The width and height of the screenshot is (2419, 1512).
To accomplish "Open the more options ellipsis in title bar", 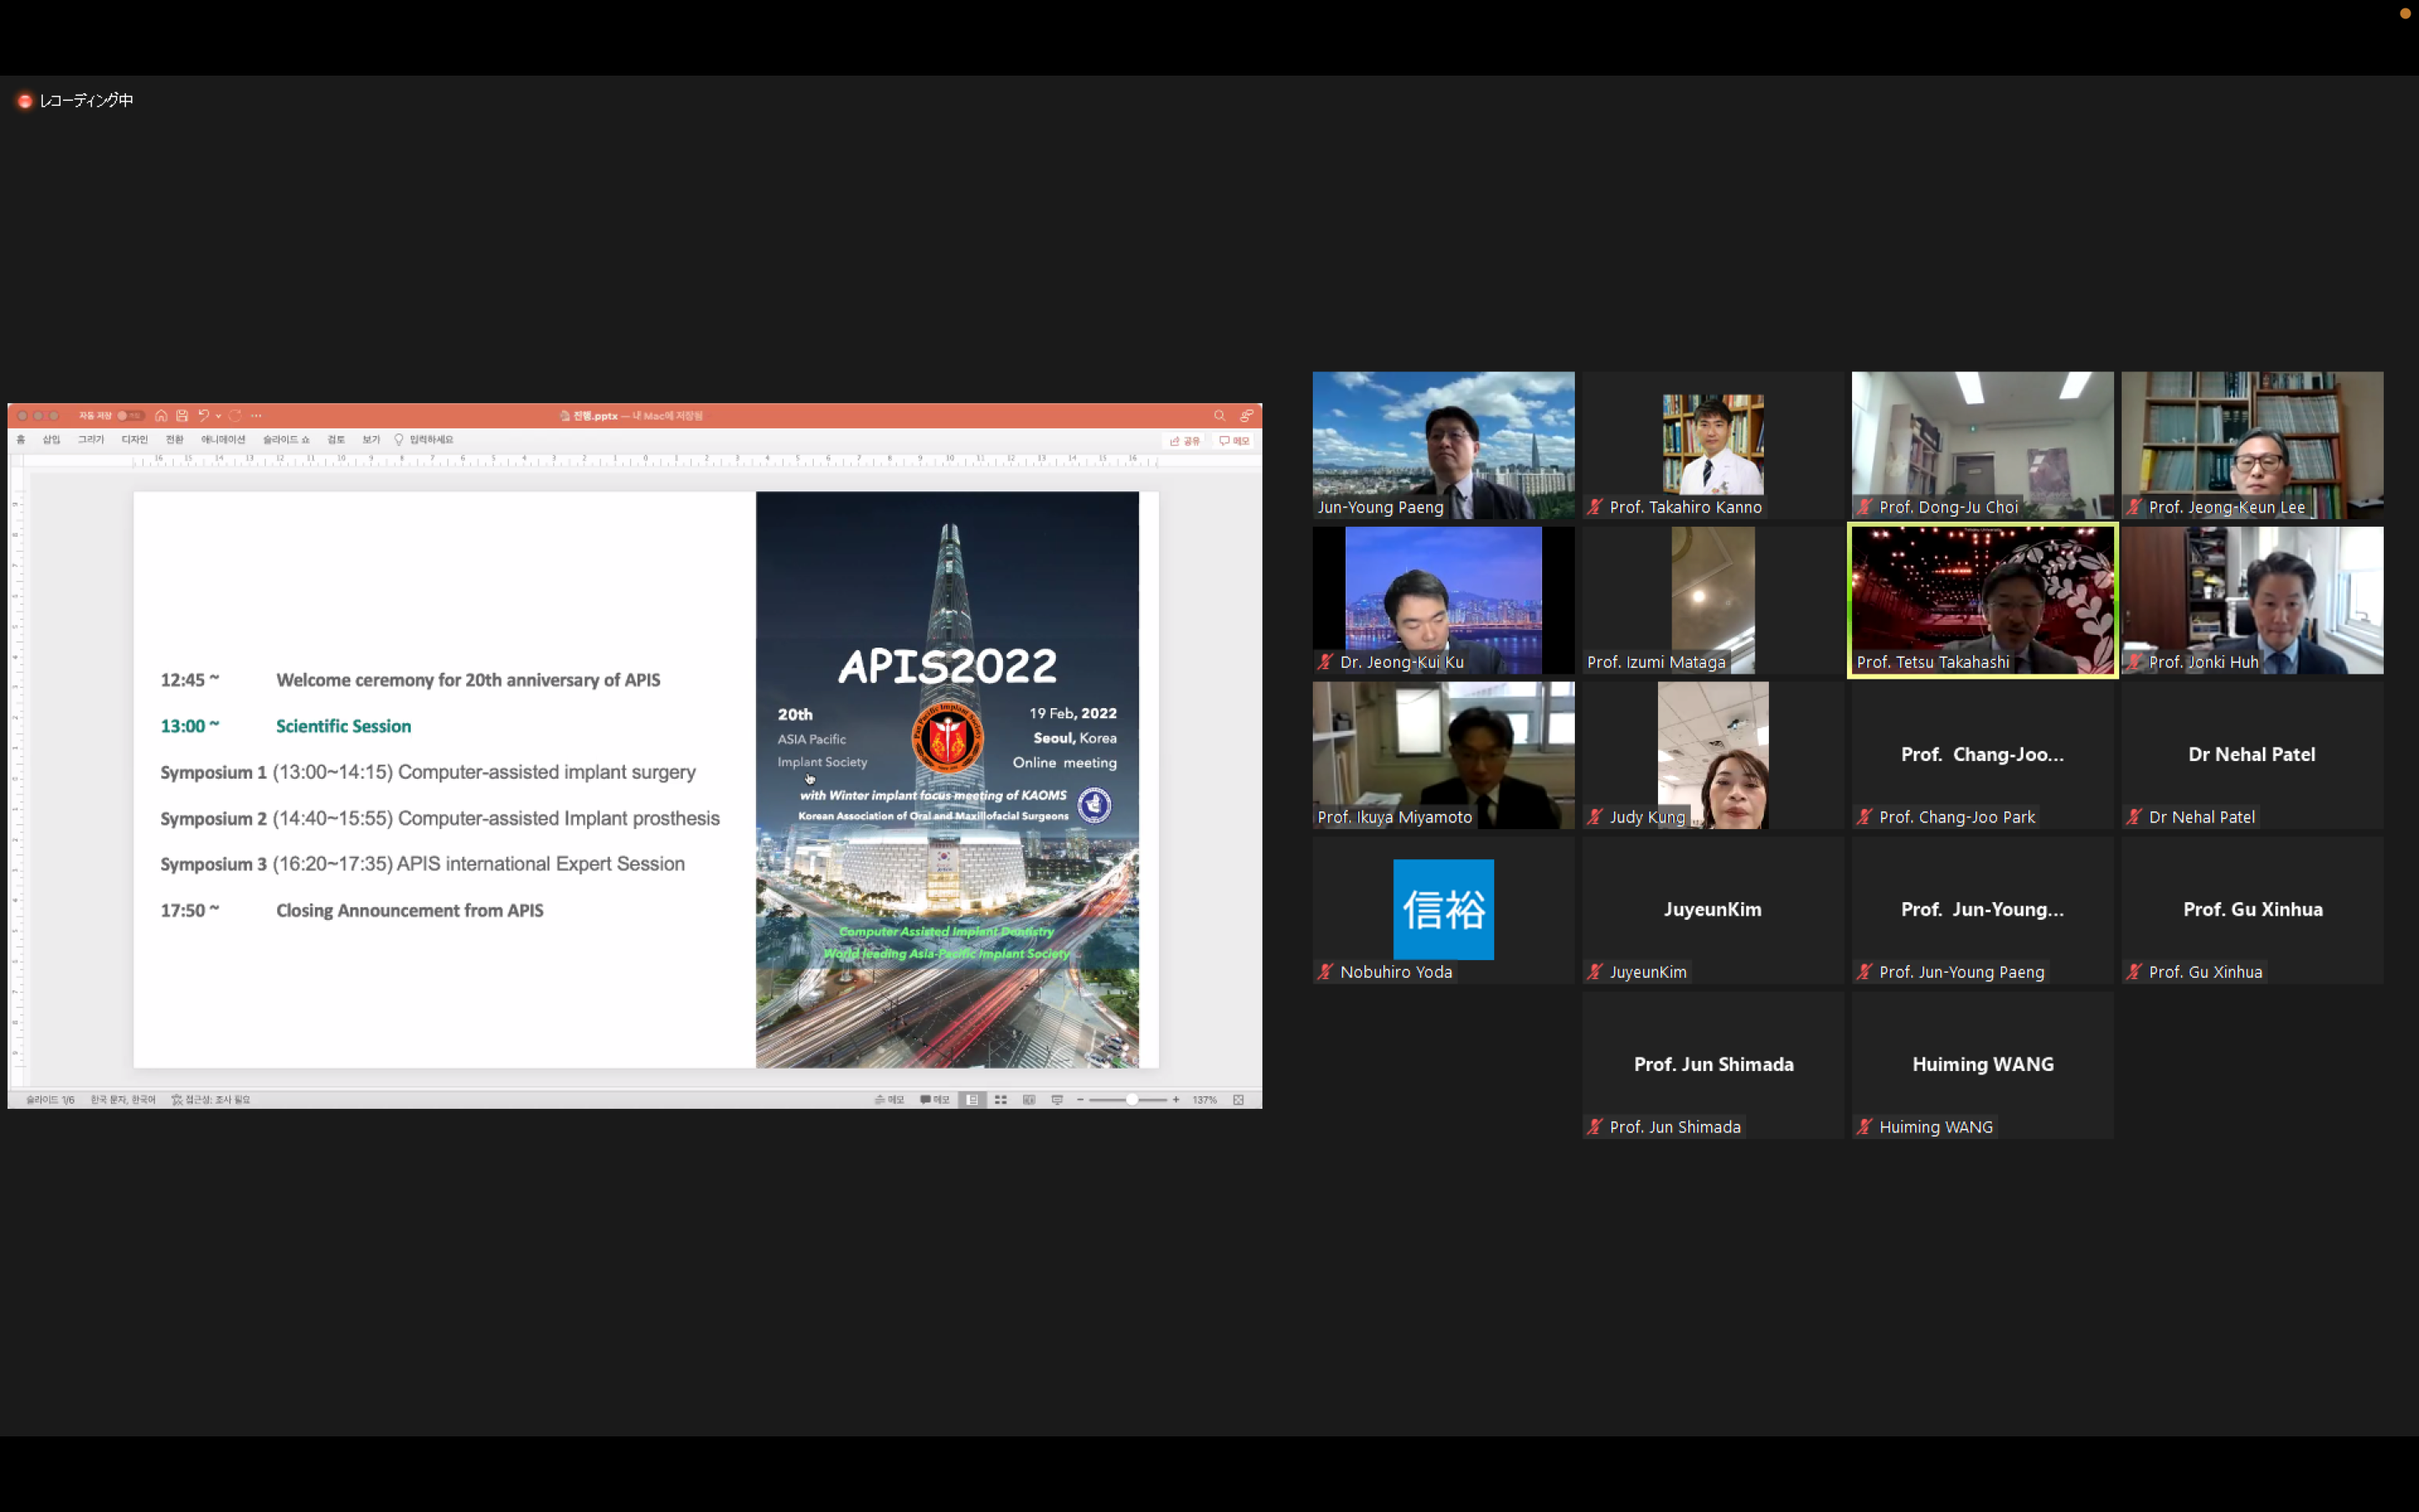I will 256,416.
